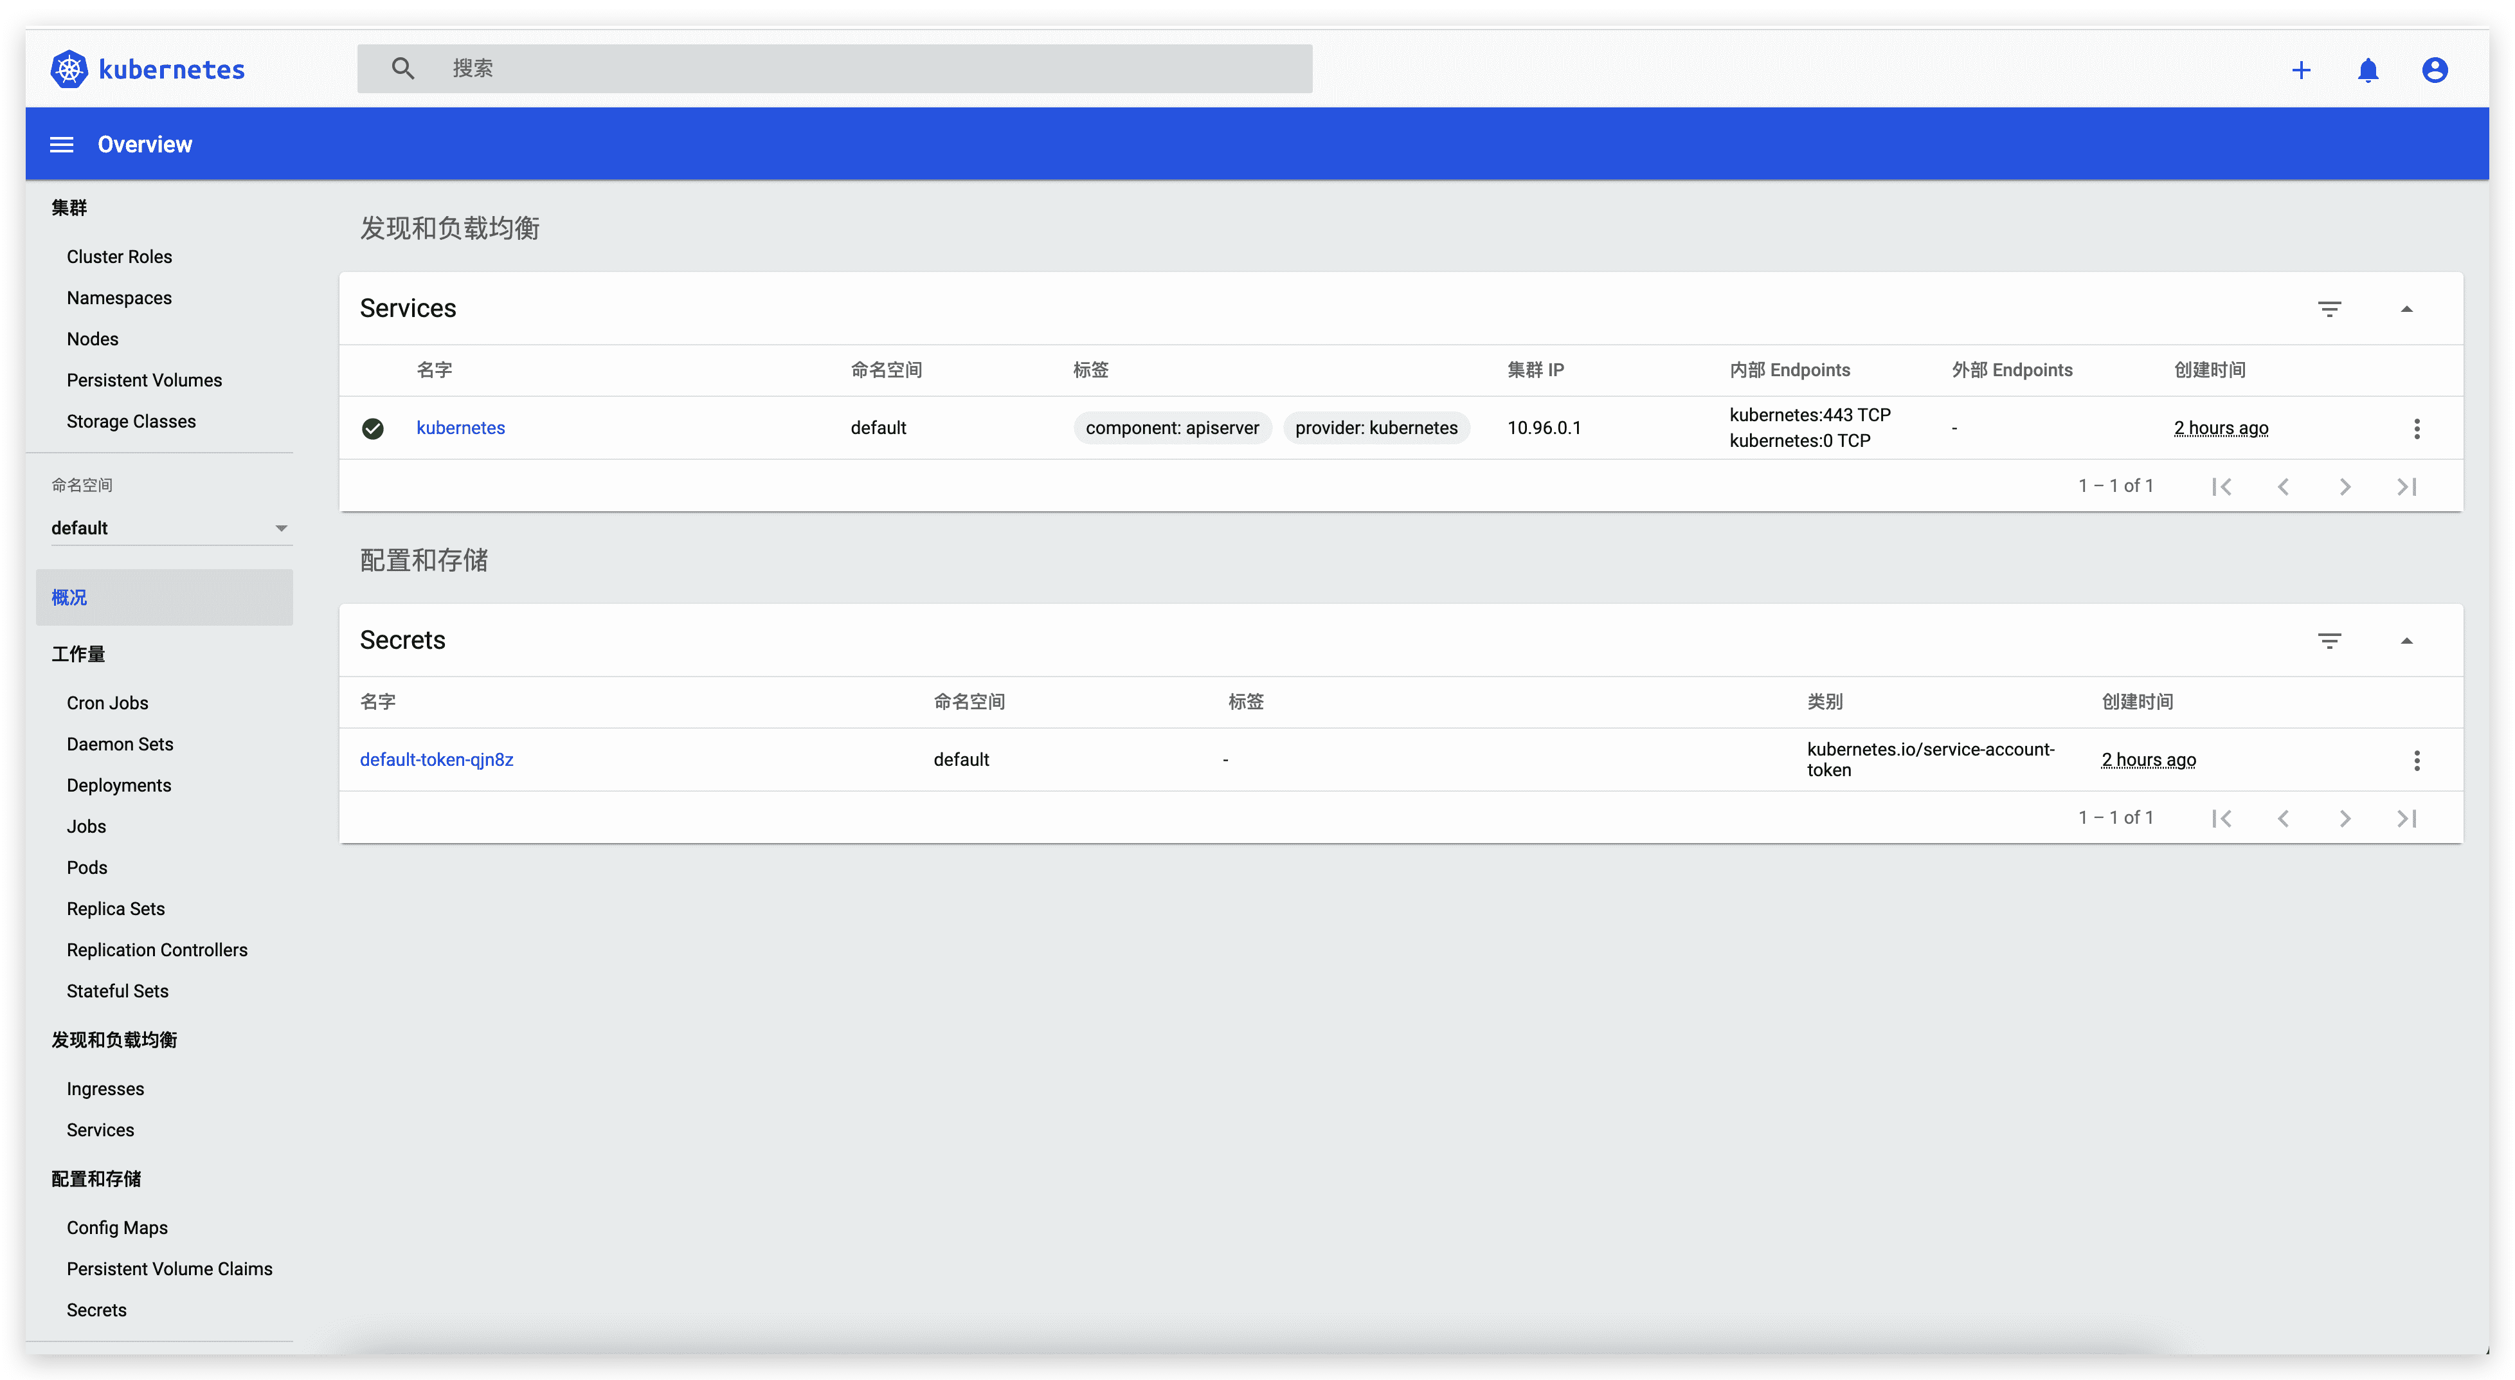The width and height of the screenshot is (2515, 1380).
Task: Open the notifications bell
Action: pyautogui.click(x=2368, y=70)
